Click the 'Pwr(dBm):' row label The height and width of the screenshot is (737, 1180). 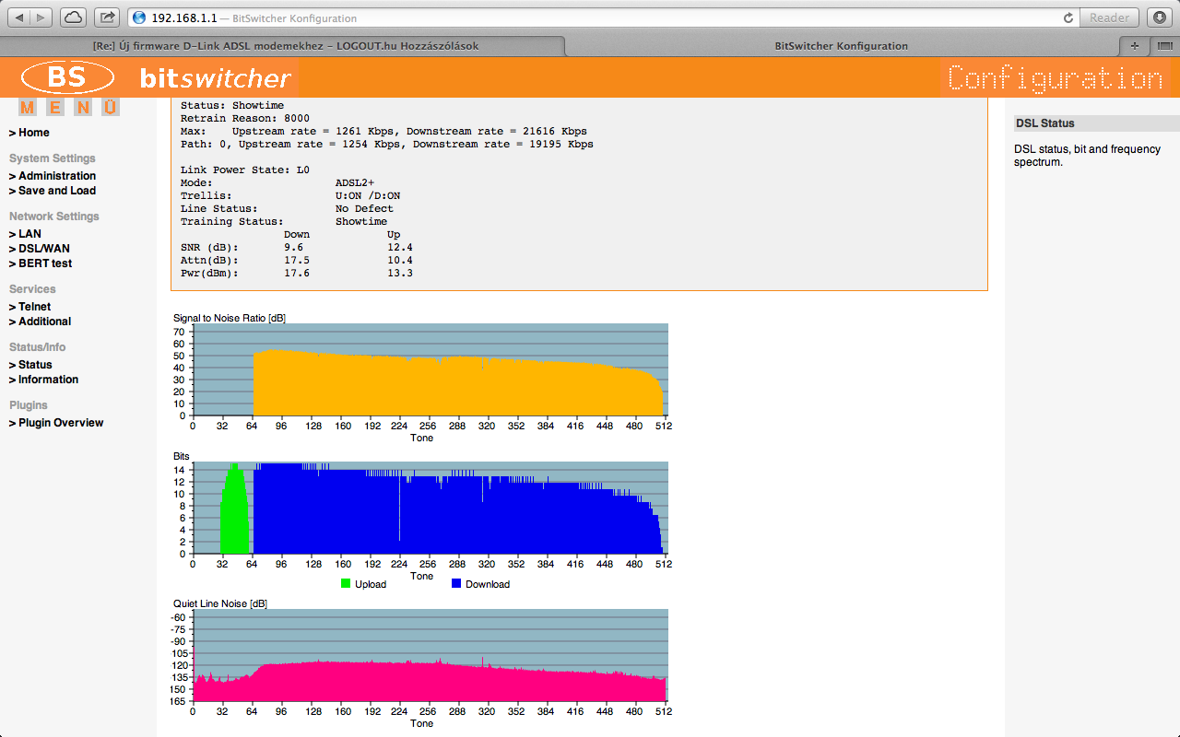pos(209,274)
